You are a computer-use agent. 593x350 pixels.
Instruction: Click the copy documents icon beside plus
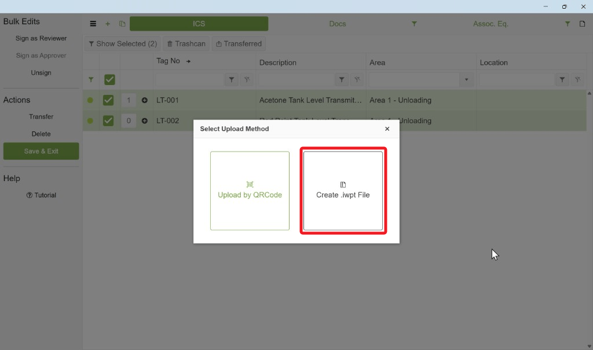point(122,24)
